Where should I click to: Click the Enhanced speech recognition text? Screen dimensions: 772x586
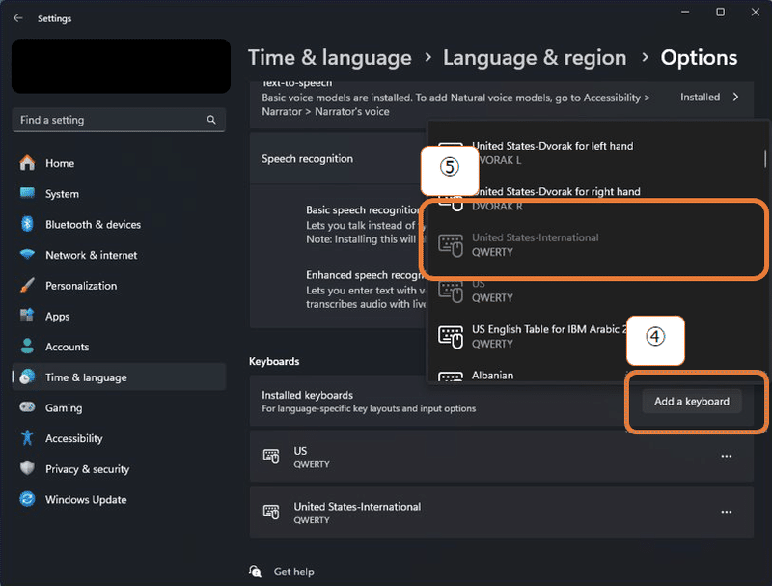(x=365, y=275)
